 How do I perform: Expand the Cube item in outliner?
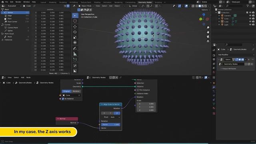tap(219, 22)
